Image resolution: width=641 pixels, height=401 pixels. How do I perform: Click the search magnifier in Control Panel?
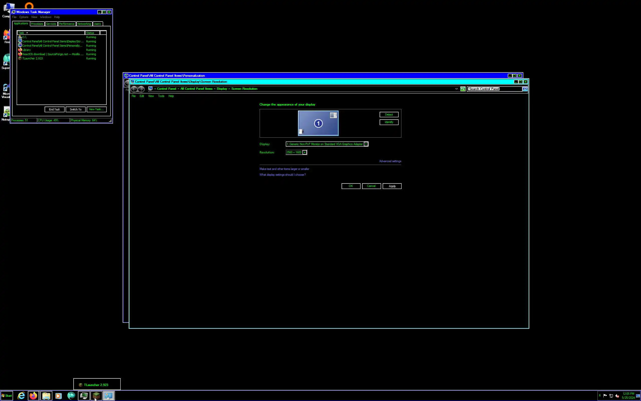click(x=525, y=89)
